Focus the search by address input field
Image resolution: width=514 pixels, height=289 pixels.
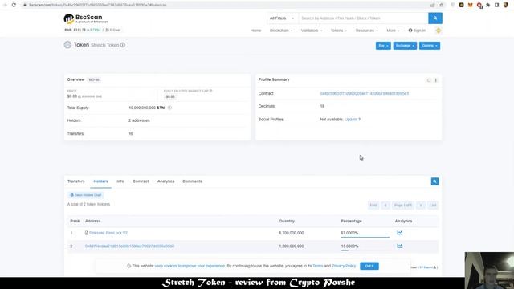point(363,18)
